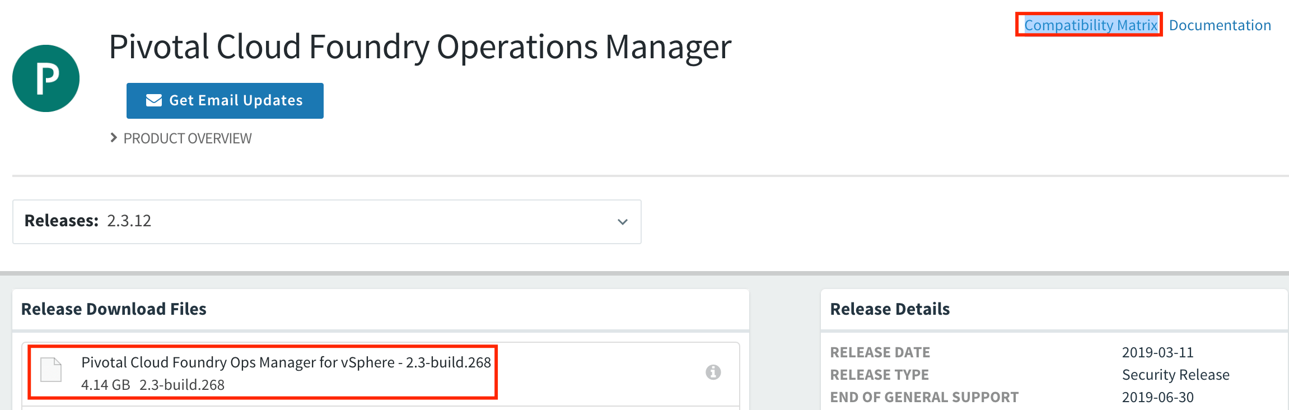Open the Releases 2.3.12 dropdown
Image resolution: width=1289 pixels, height=410 pixels.
326,221
